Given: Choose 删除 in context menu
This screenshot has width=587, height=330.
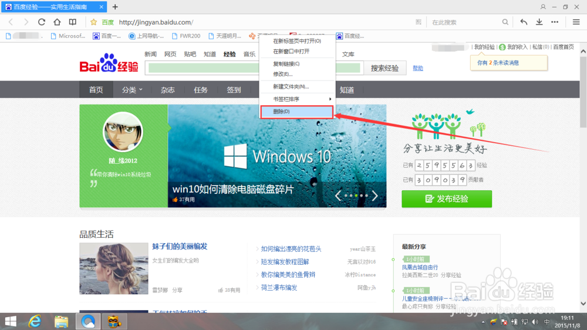Looking at the screenshot, I should pyautogui.click(x=297, y=112).
